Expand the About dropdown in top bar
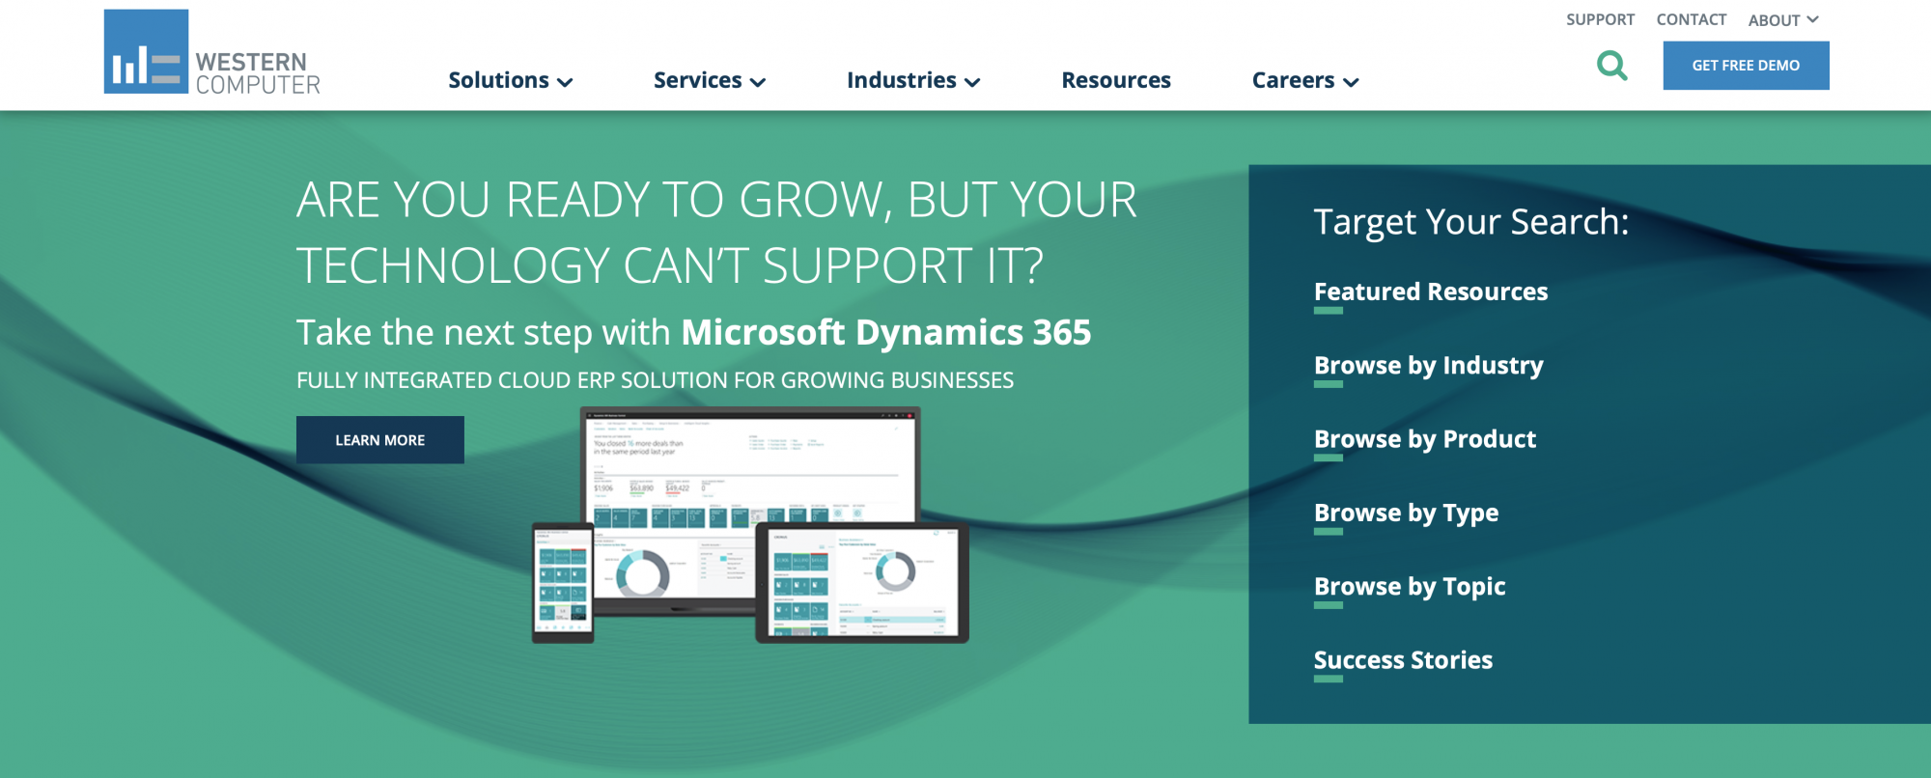The height and width of the screenshot is (778, 1931). pos(1783,20)
